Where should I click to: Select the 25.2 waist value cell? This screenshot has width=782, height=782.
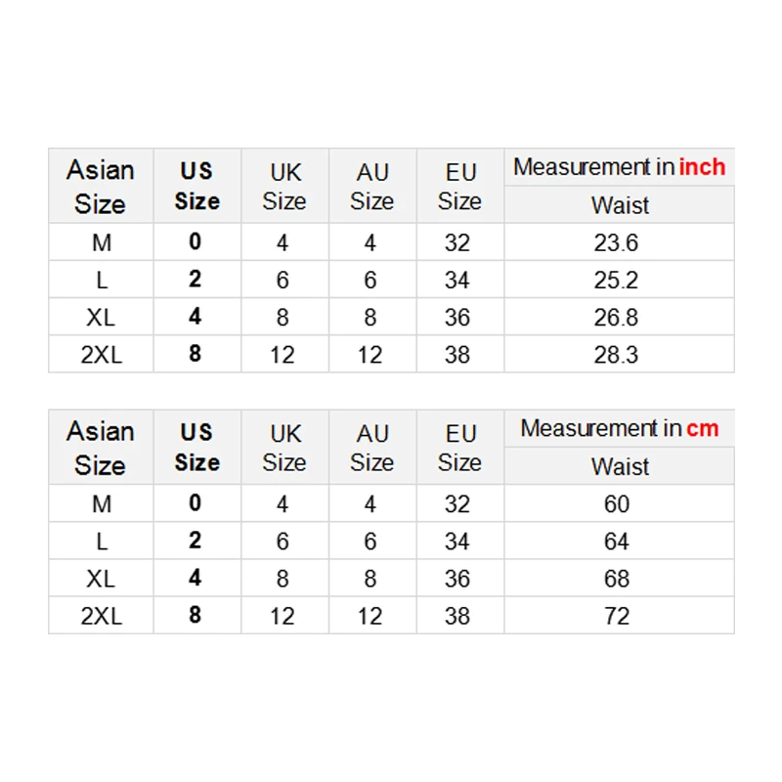click(616, 281)
